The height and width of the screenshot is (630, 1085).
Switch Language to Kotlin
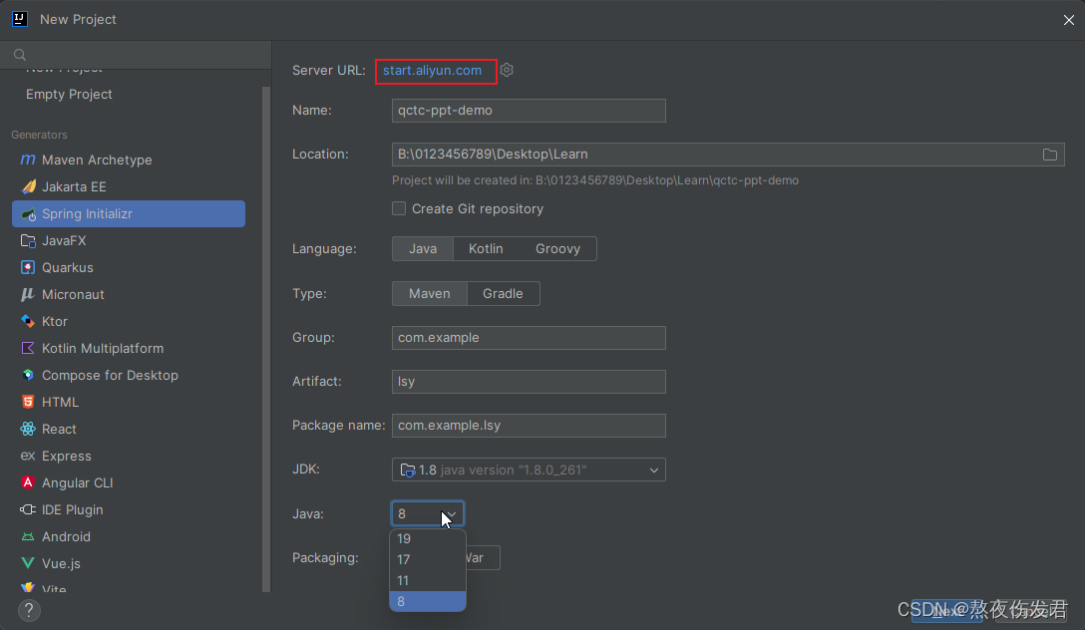[x=486, y=248]
